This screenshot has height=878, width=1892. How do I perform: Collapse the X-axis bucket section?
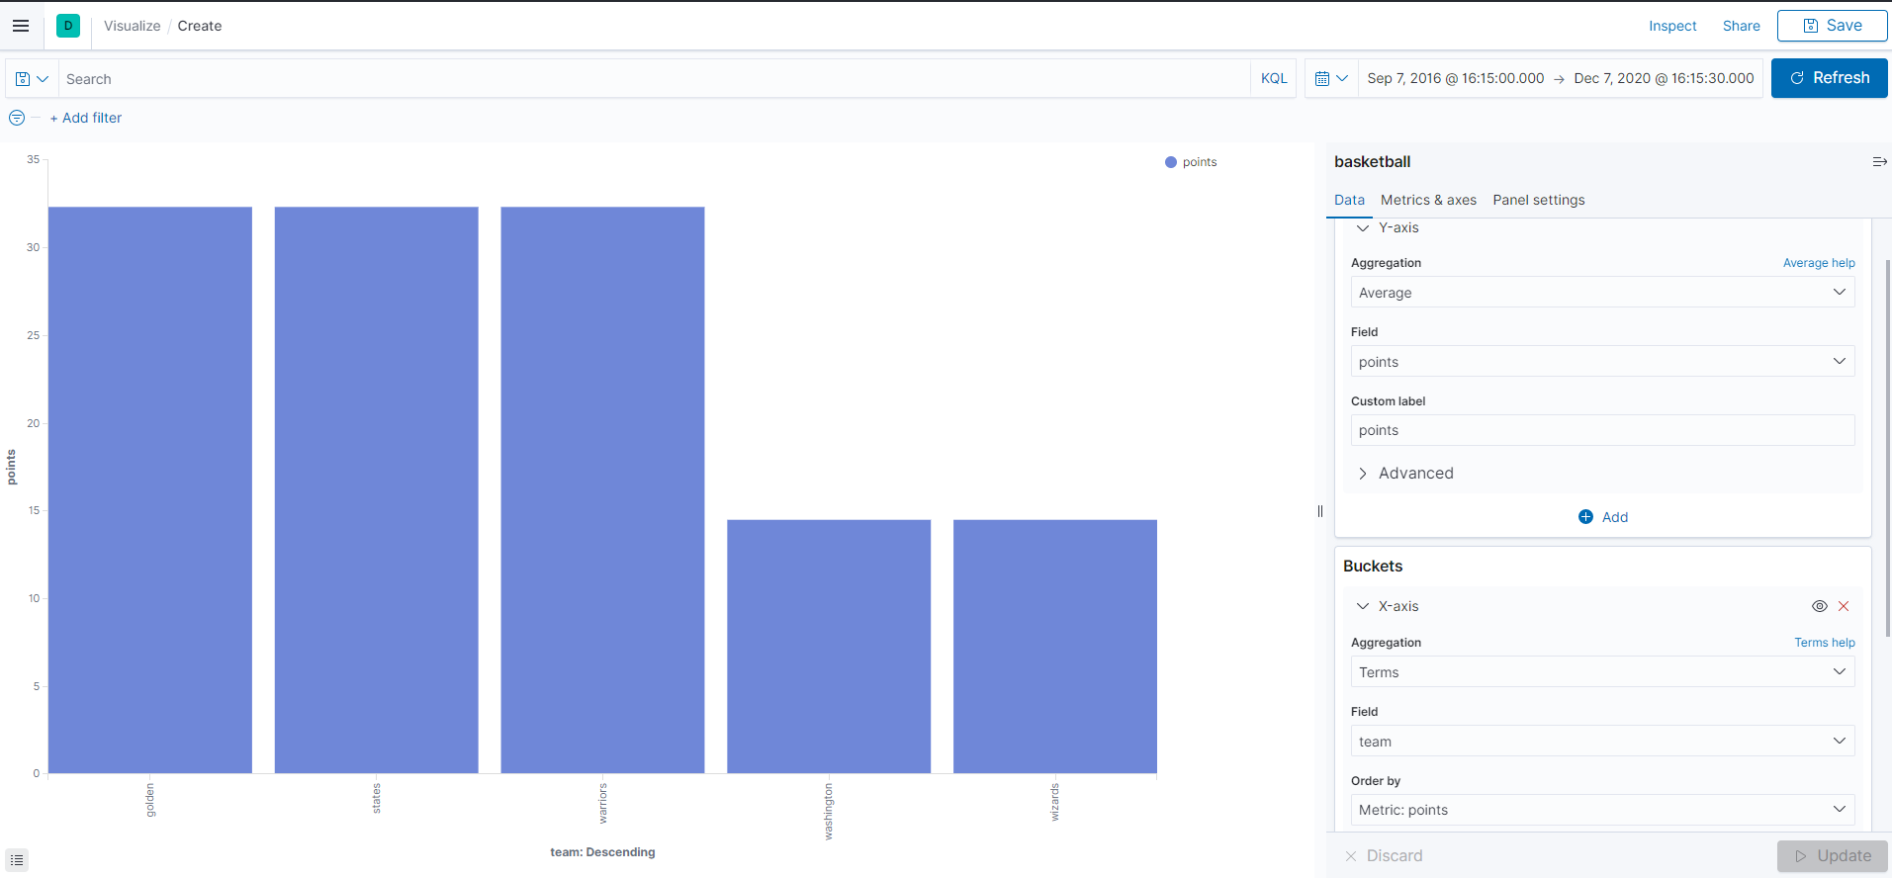1363,606
